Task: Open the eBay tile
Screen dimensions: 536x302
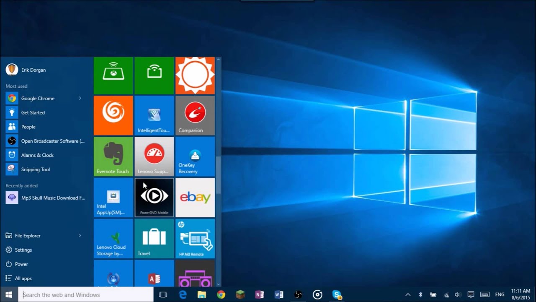Action: (x=195, y=198)
